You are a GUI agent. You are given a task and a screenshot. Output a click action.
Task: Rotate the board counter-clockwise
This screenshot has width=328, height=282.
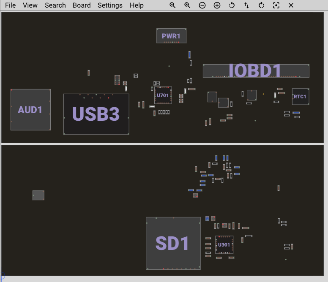(x=232, y=5)
